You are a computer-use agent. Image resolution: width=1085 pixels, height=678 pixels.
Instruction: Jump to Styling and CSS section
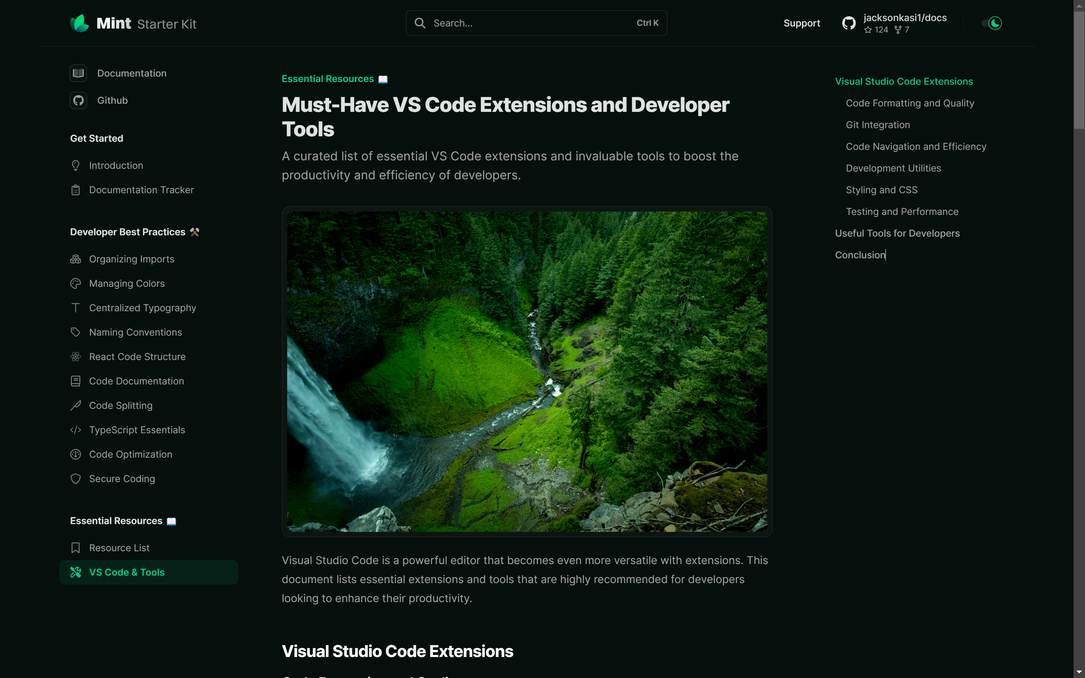point(882,190)
